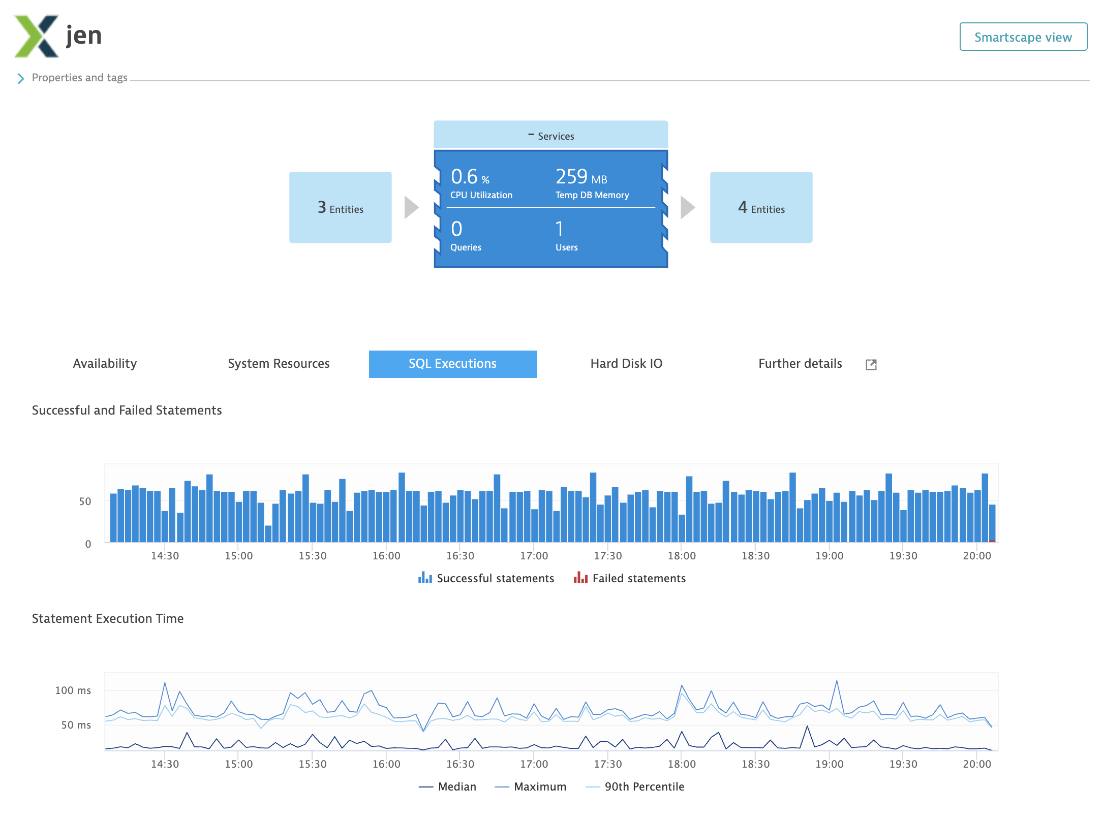Click the Smartscape view button
This screenshot has height=820, width=1103.
pos(1023,37)
